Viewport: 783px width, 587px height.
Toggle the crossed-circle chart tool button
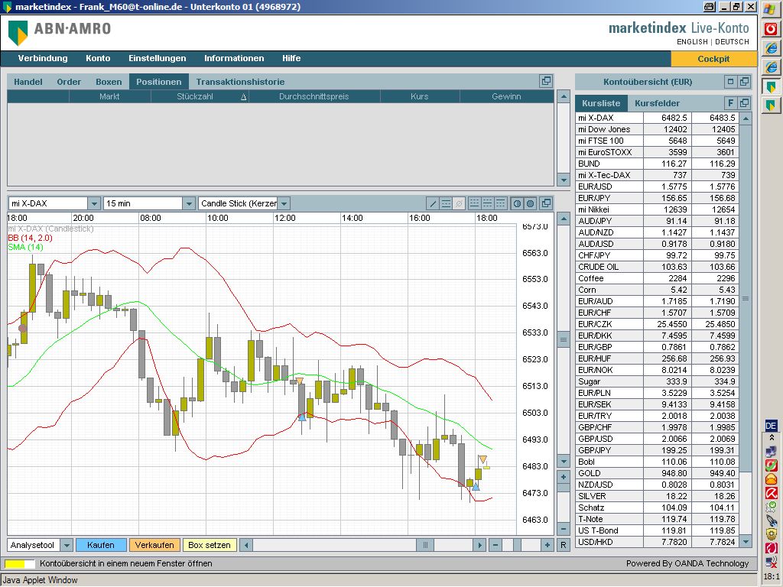459,203
